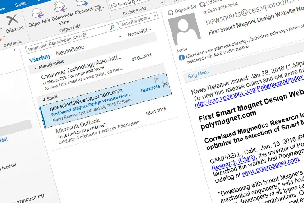304x203 pixels.
Task: Open the Složka ribbon tab
Action: click(x=21, y=4)
